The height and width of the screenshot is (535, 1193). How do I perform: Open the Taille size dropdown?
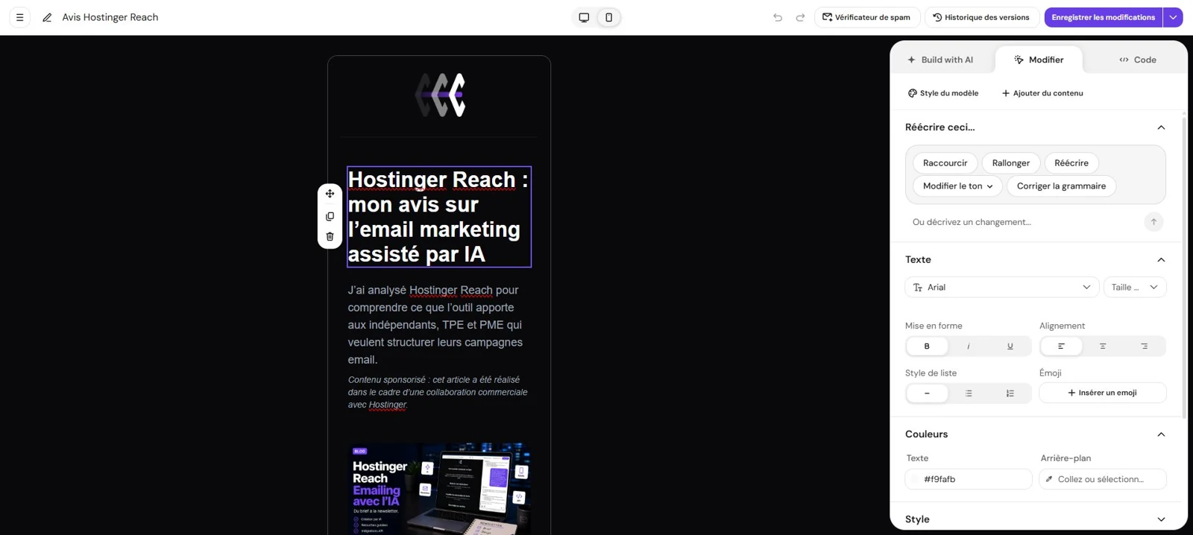pos(1135,287)
